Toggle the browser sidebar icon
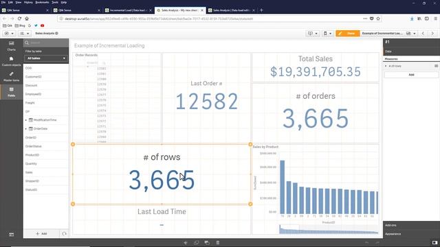This screenshot has height=247, width=440. 427,19
